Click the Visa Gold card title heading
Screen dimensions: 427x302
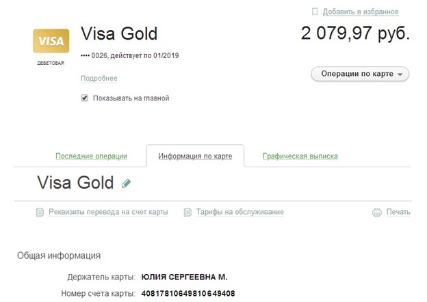pyautogui.click(x=119, y=33)
